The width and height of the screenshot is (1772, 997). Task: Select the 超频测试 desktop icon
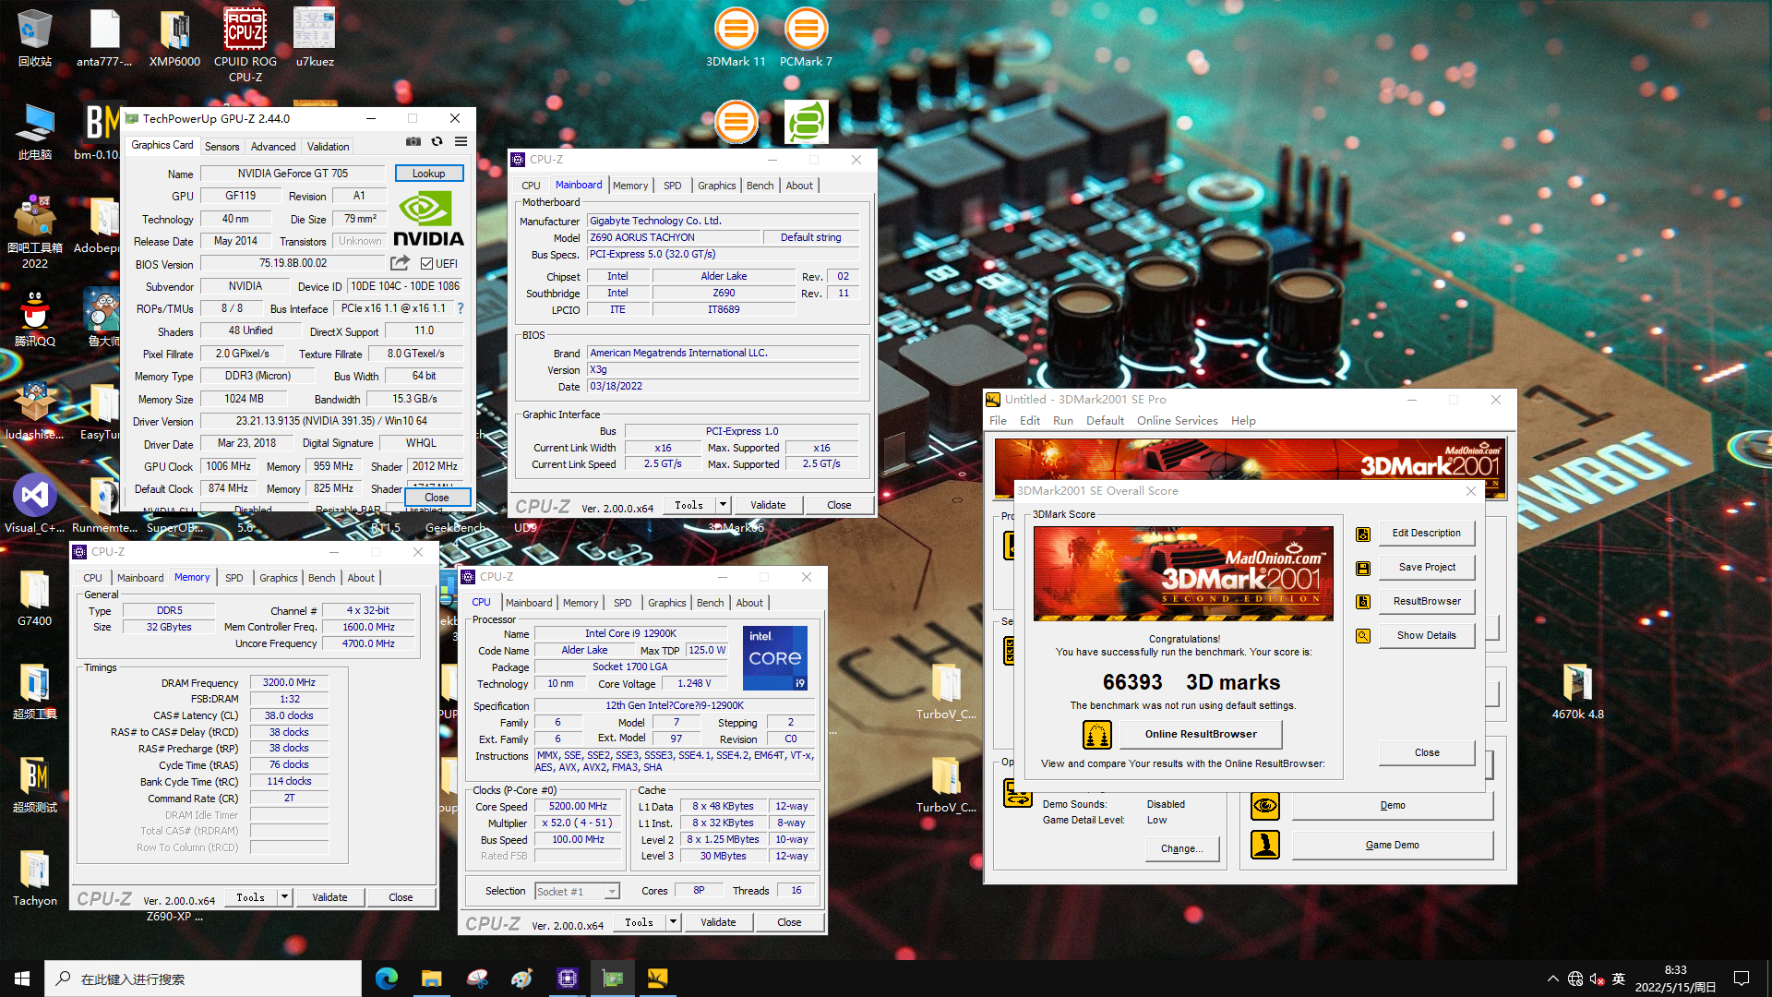(35, 785)
